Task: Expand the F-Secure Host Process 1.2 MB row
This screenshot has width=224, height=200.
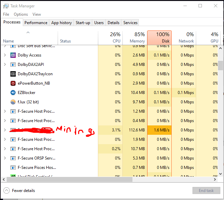Action: [5, 111]
